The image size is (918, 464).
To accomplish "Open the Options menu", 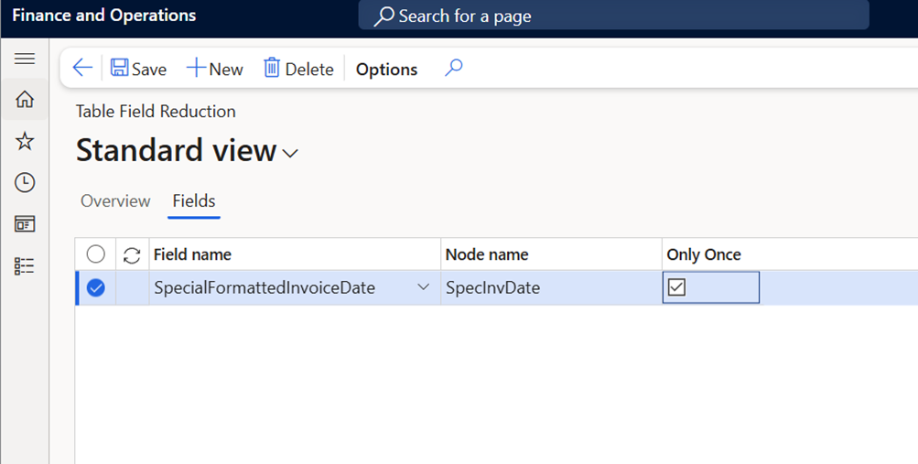I will (386, 70).
